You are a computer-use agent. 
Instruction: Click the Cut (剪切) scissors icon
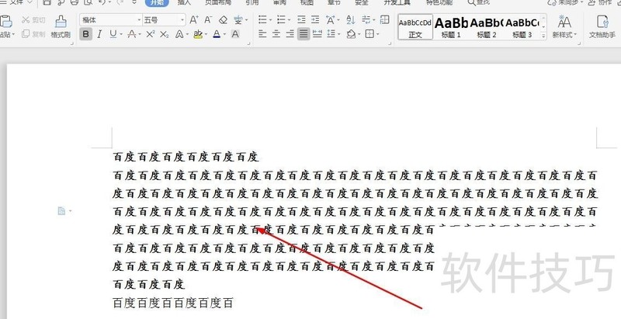(x=26, y=19)
